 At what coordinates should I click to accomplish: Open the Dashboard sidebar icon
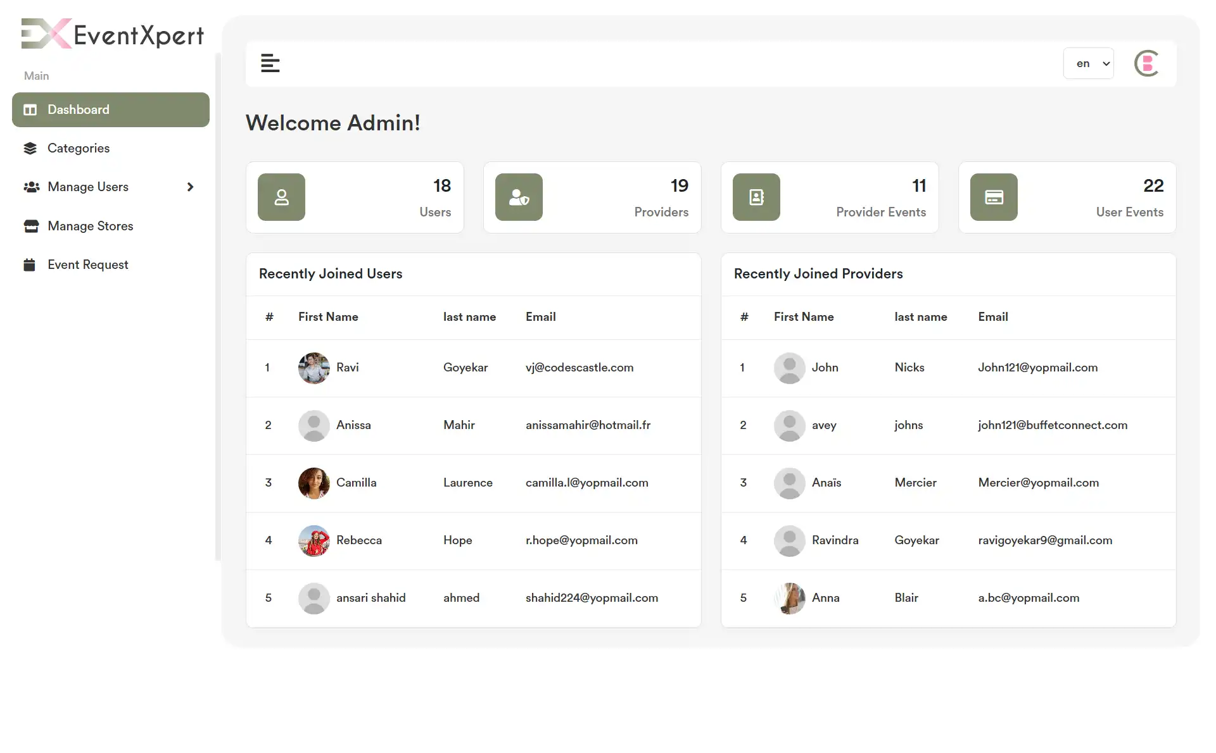[30, 109]
